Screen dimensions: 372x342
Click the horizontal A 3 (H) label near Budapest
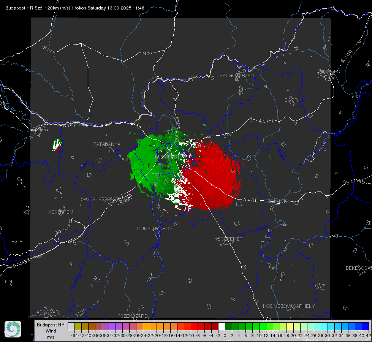pos(266,121)
